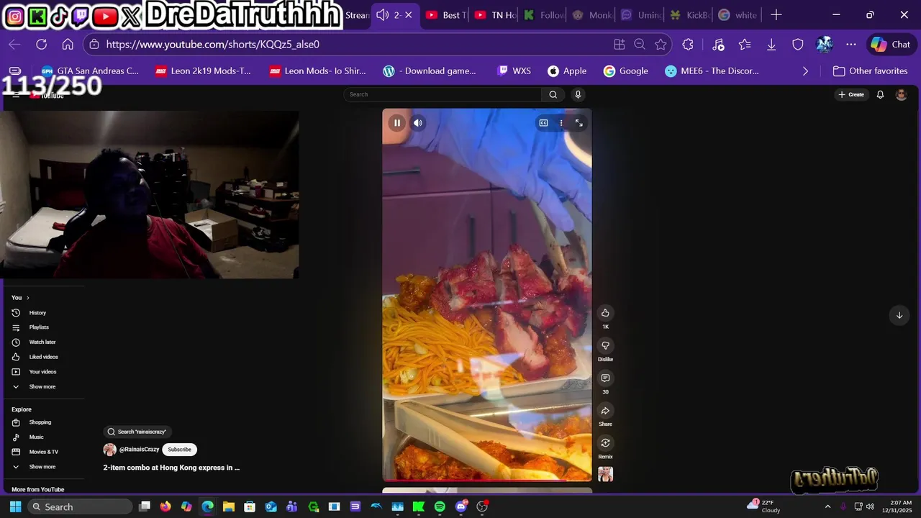Go to the browser home page
The height and width of the screenshot is (518, 921).
[x=68, y=45]
